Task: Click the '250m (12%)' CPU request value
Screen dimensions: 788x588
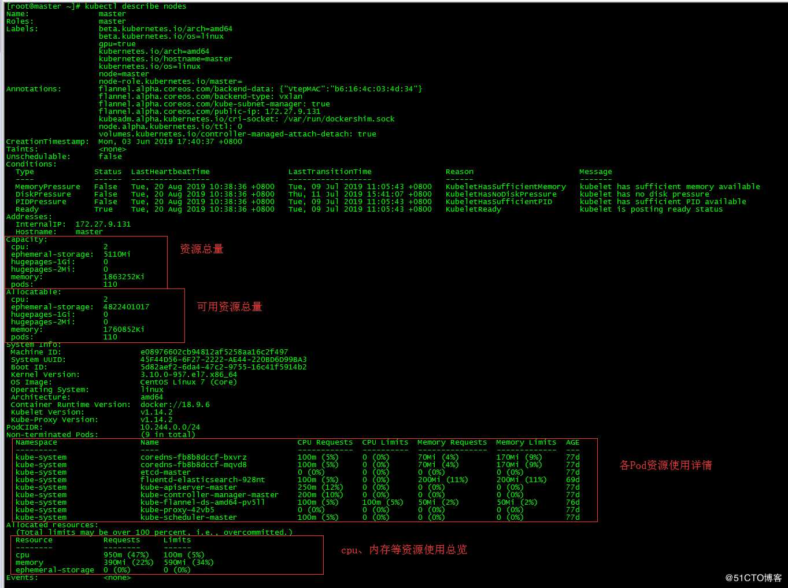Action: (x=320, y=487)
